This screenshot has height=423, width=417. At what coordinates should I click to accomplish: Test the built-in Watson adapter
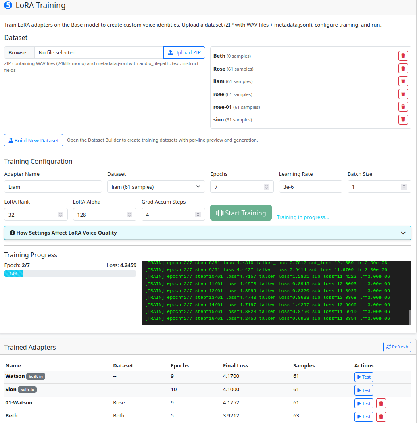tap(363, 377)
